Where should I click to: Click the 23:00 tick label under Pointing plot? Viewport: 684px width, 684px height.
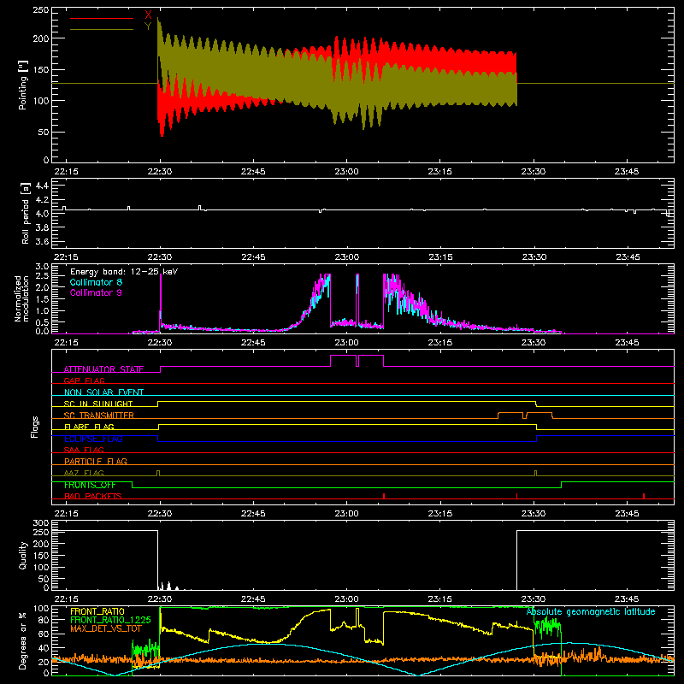click(347, 172)
